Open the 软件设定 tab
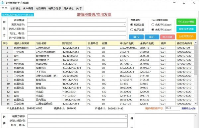The height and width of the screenshot is (128, 199). [x=16, y=8]
